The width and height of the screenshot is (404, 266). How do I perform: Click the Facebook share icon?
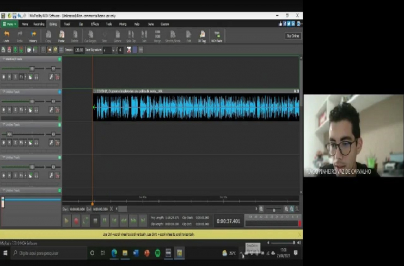coord(284,24)
